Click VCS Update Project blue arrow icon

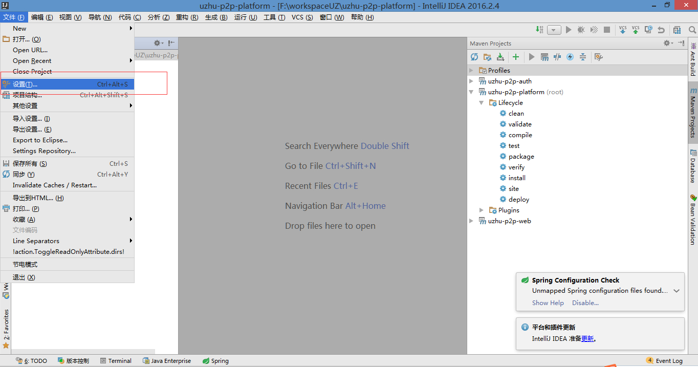623,30
